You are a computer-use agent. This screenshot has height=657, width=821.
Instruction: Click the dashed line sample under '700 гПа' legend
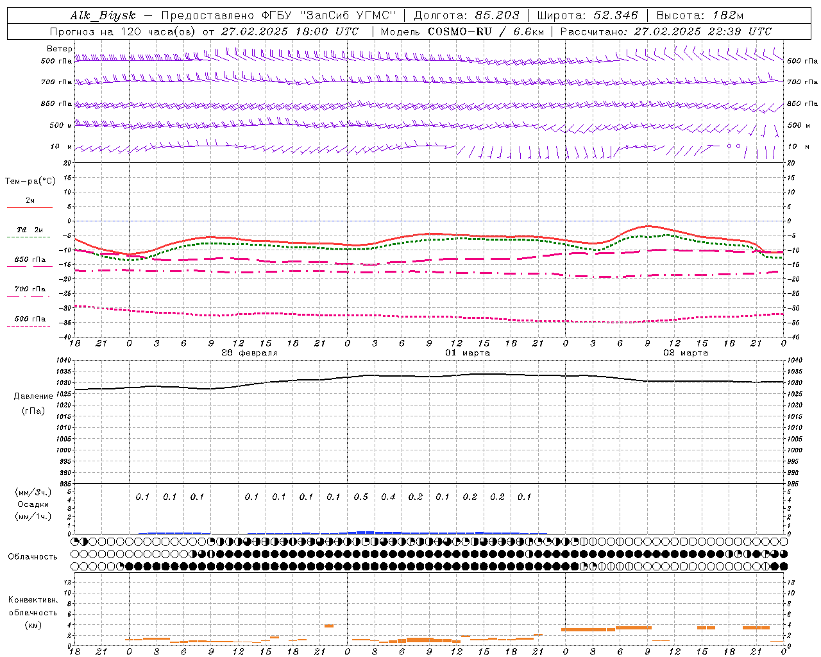click(x=28, y=296)
